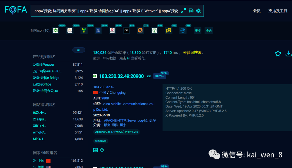Click APACHE-HTTP_Server product link
Image resolution: width=292 pixels, height=168 pixels.
coord(120,120)
